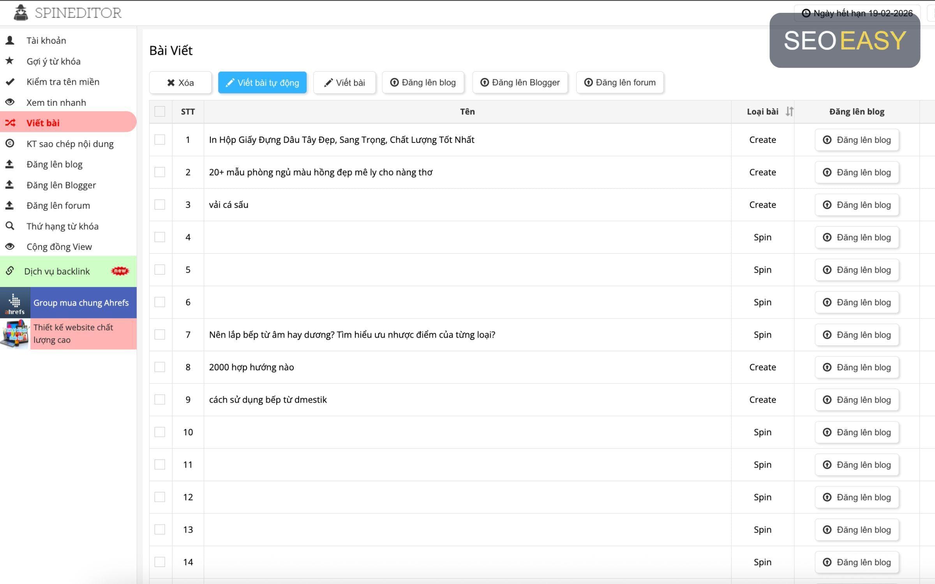Click Đăng lên forum toolbar button
The width and height of the screenshot is (935, 584).
pos(620,83)
